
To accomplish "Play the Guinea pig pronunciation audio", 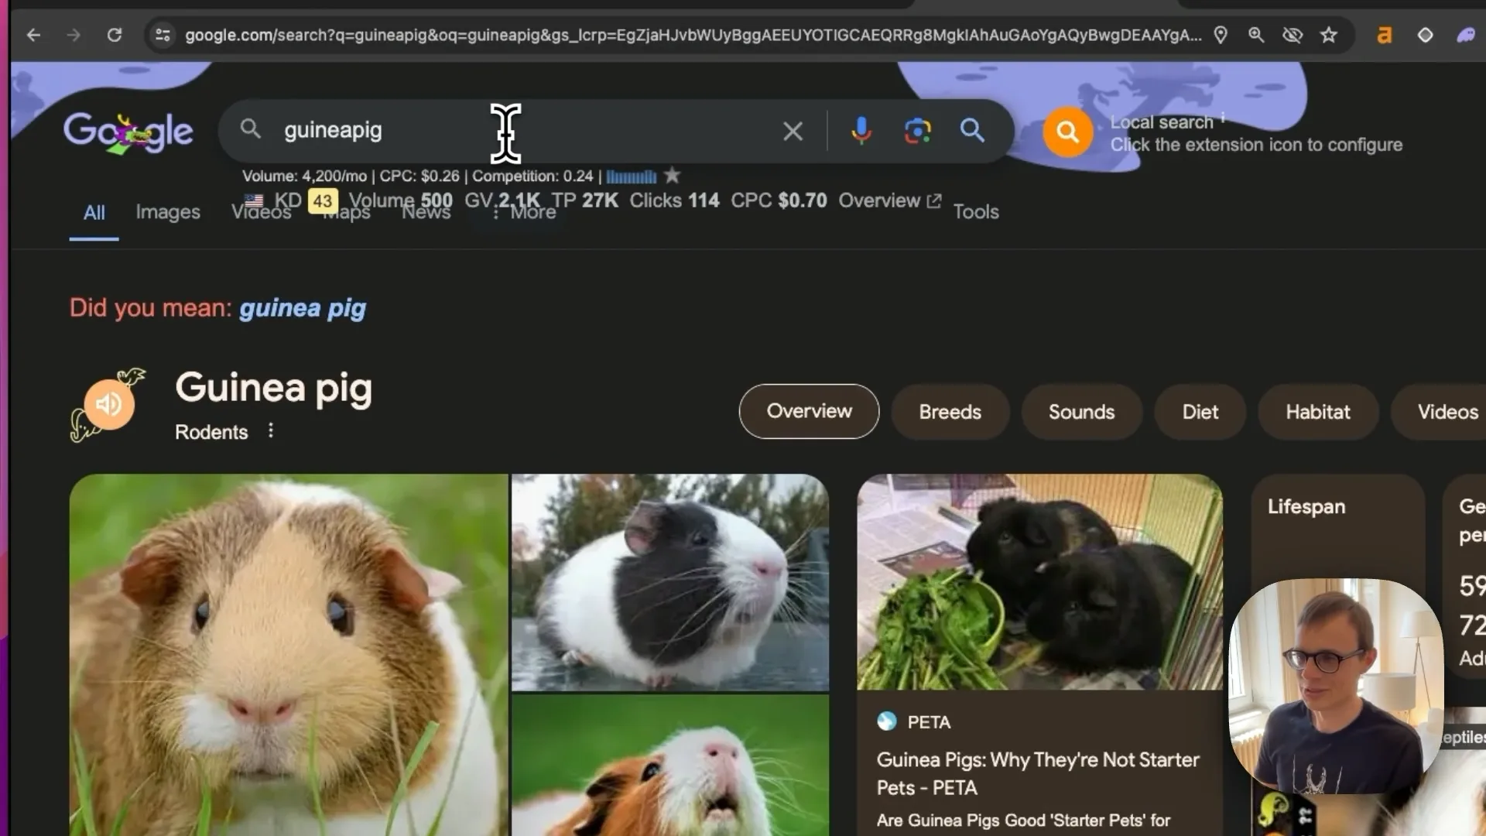I will [109, 403].
